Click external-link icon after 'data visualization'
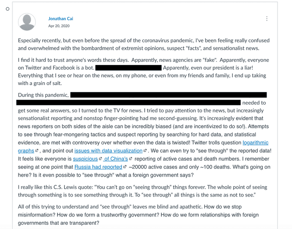Viewport: 292px width, 229px height. [145, 151]
